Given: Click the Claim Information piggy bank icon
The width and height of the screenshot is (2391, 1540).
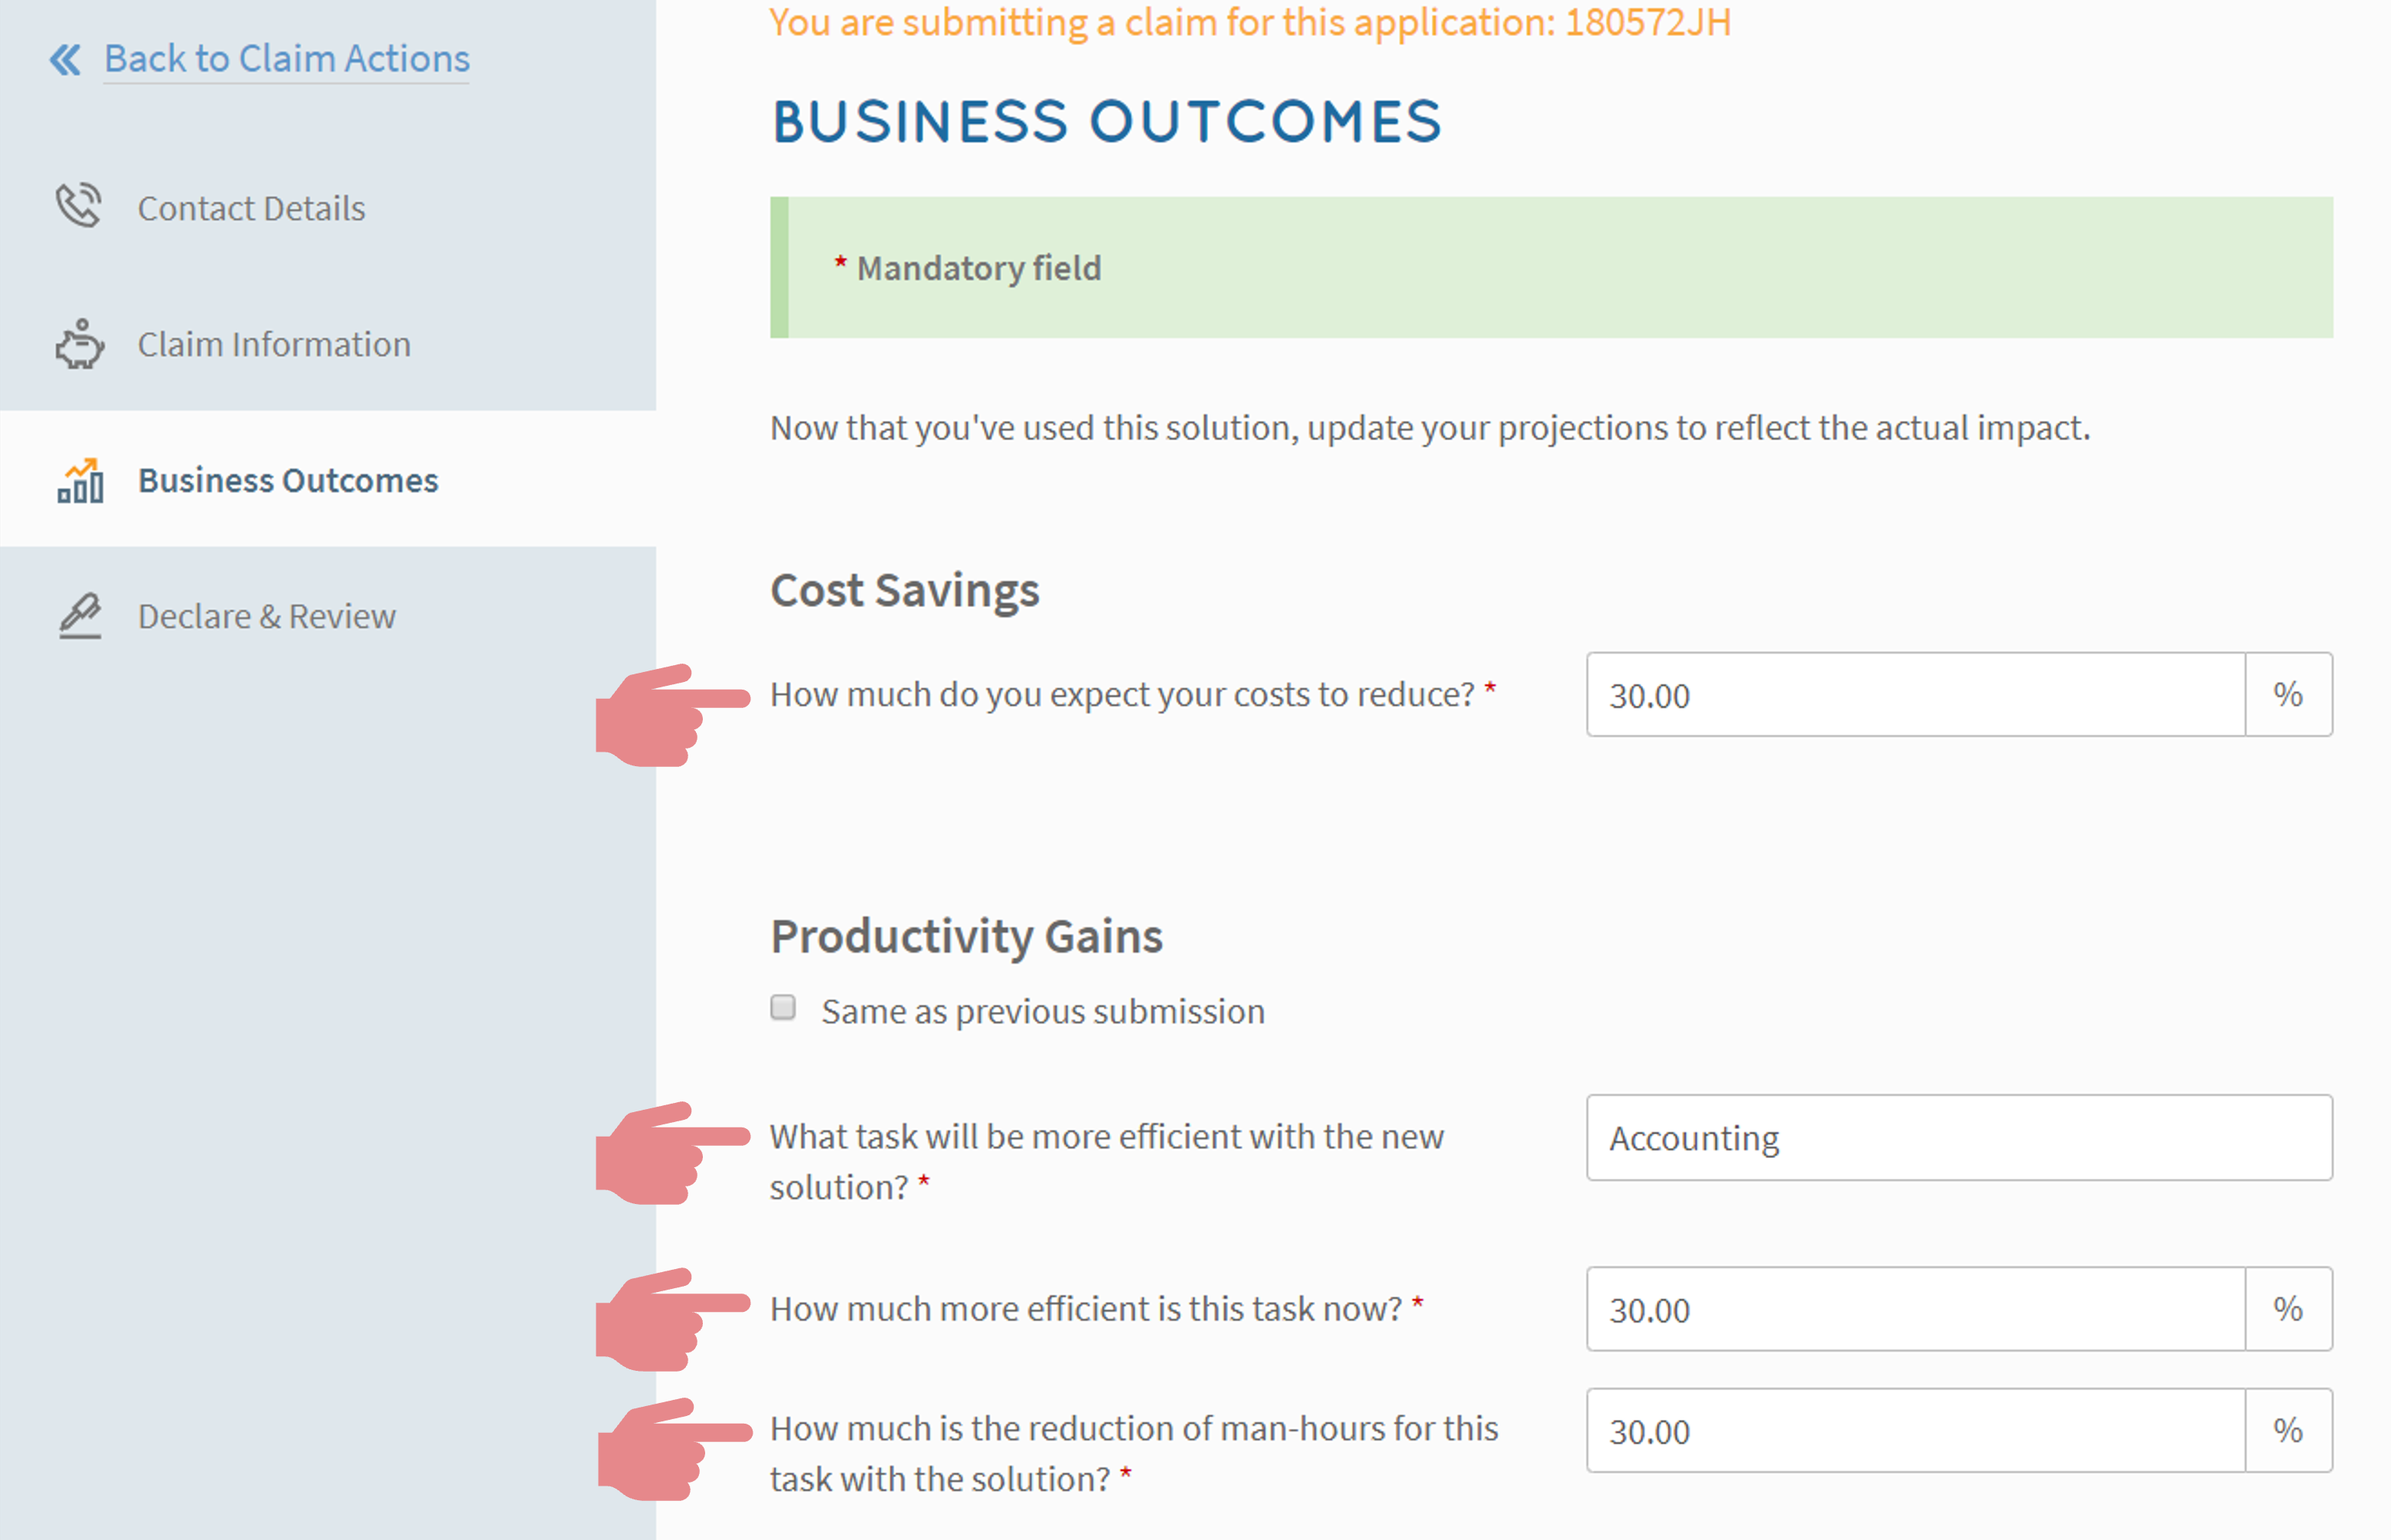Looking at the screenshot, I should coord(79,344).
